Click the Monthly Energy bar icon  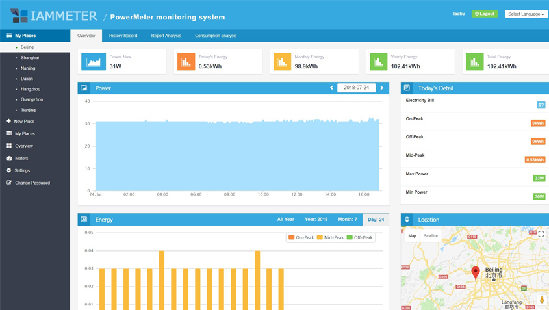coord(282,62)
